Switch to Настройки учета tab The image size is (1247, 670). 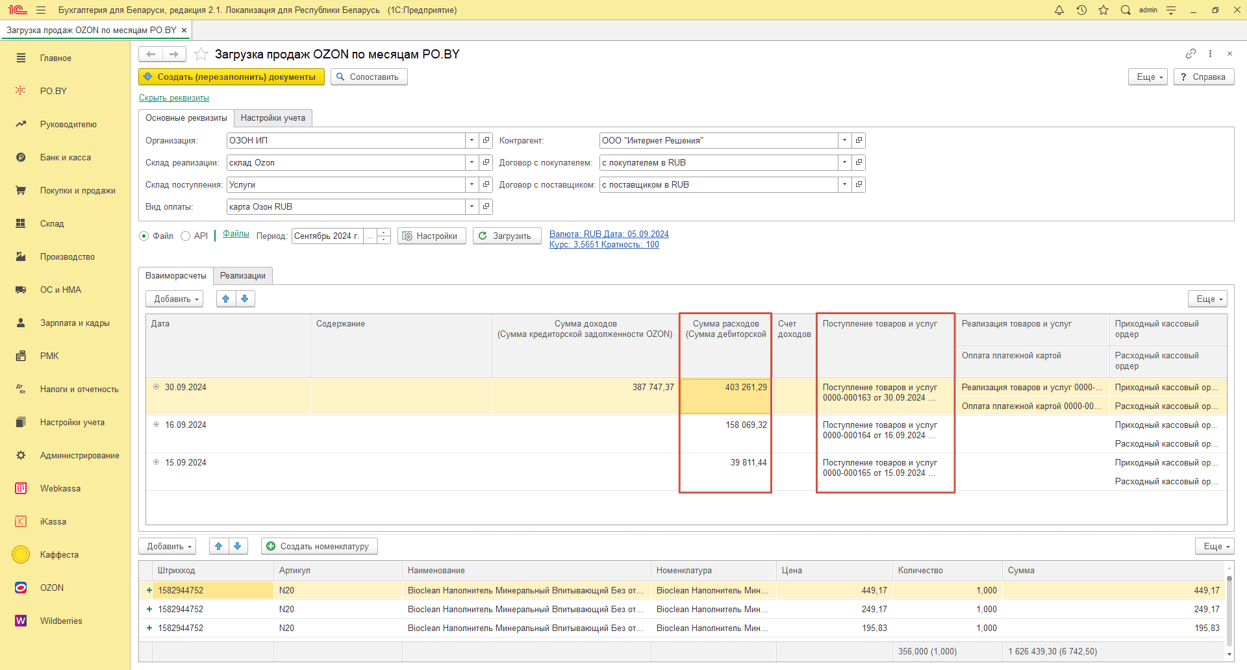tap(273, 118)
